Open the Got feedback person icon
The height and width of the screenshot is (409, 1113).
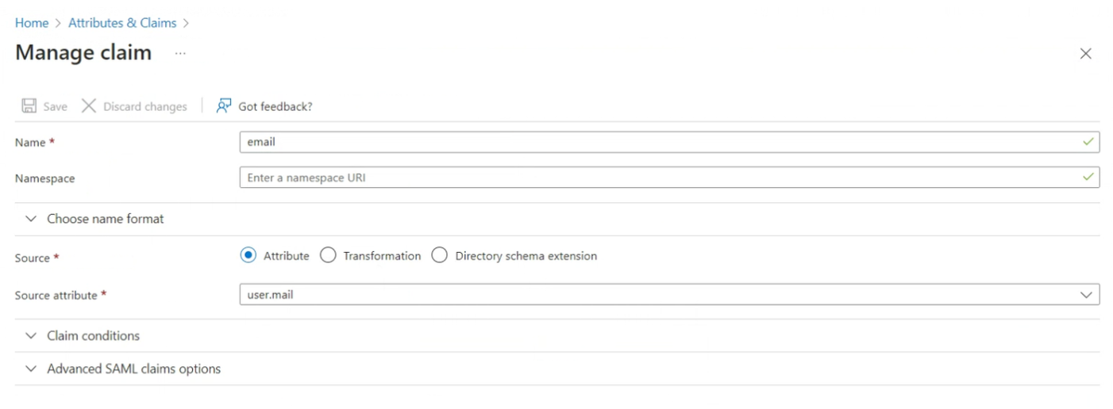point(224,106)
